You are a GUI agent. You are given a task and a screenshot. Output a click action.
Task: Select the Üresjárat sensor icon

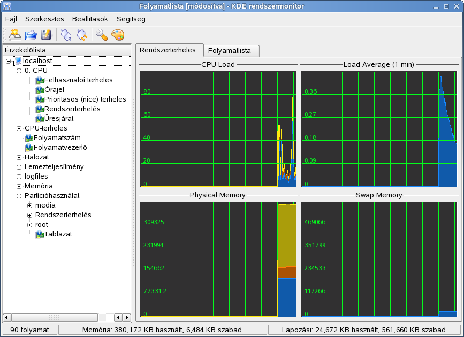(x=40, y=119)
